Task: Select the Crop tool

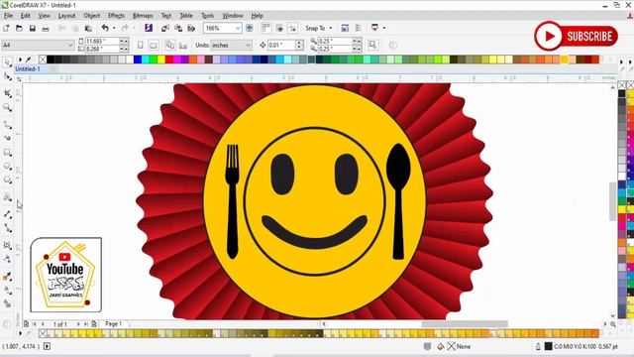Action: 7,93
